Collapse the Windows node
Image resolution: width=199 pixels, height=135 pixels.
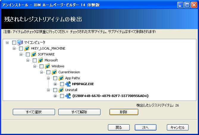35,66
